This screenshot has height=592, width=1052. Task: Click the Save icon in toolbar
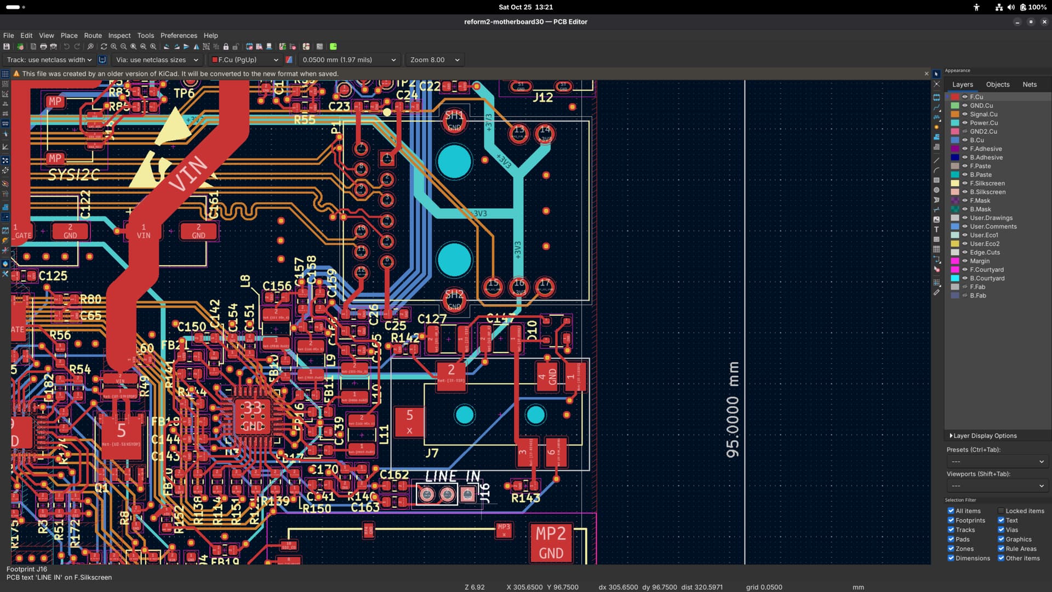point(7,47)
